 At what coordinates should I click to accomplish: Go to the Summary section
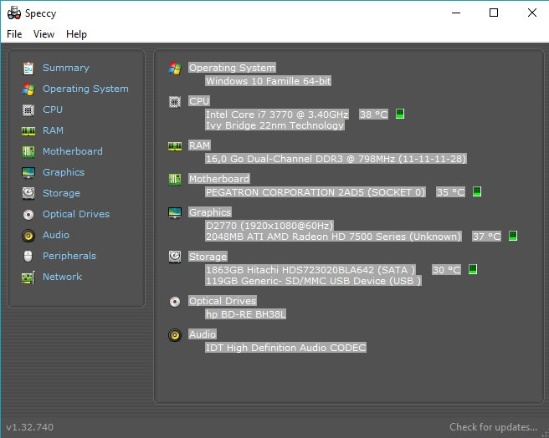coord(66,68)
